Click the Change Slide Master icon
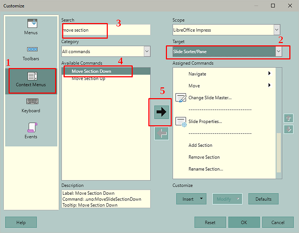 pos(181,97)
